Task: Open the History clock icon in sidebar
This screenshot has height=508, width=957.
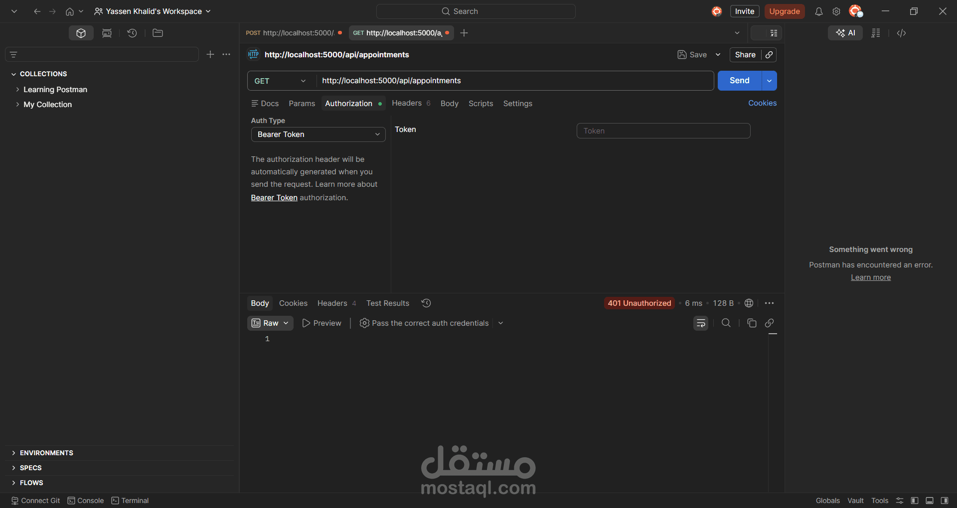Action: click(x=132, y=33)
